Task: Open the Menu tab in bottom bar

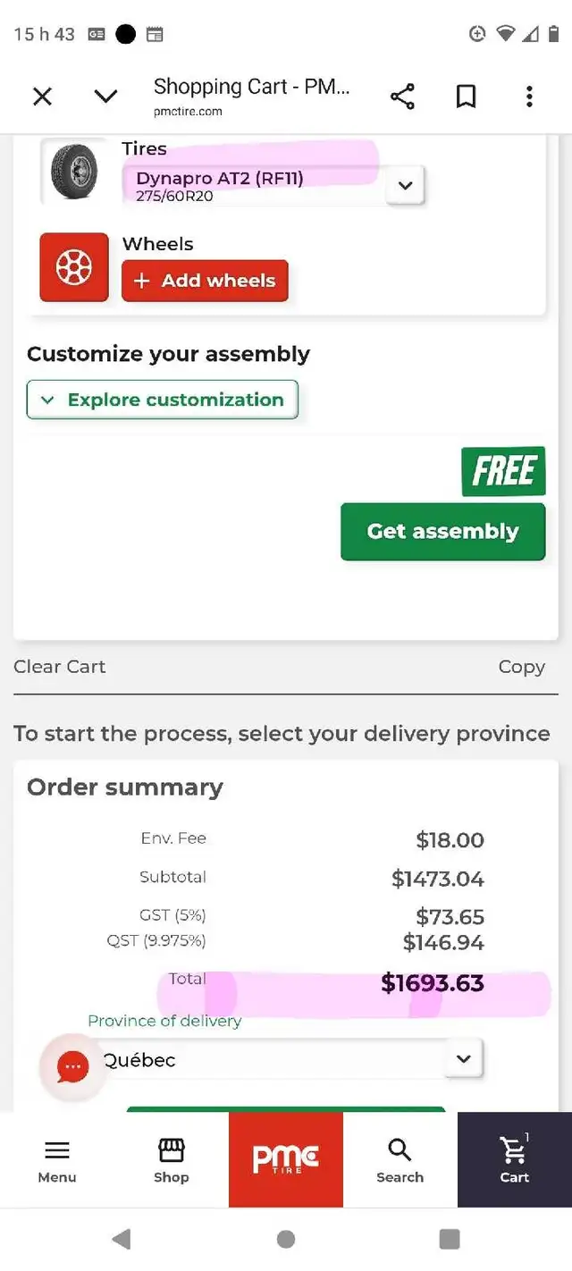Action: click(x=57, y=1160)
